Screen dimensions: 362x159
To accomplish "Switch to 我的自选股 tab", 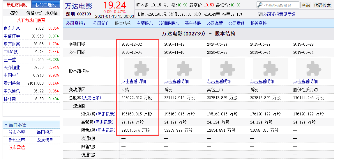I will coord(46,5).
